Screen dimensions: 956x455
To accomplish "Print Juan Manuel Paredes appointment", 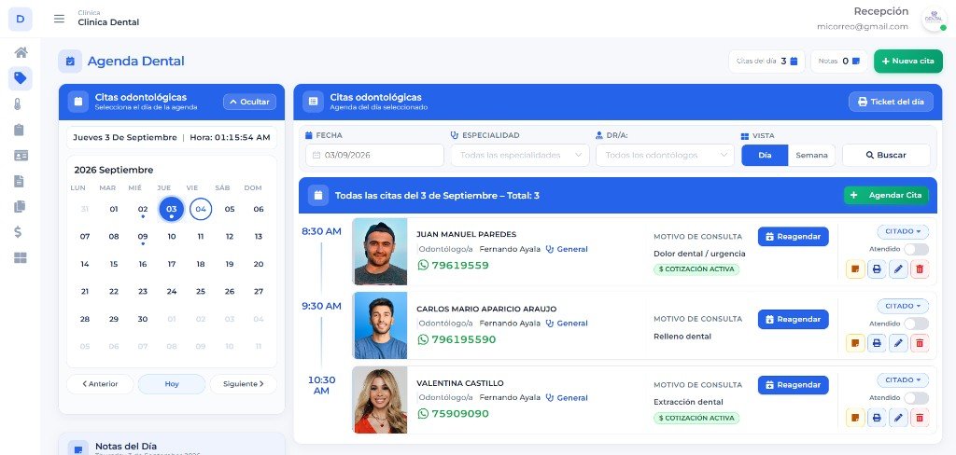I will point(877,269).
